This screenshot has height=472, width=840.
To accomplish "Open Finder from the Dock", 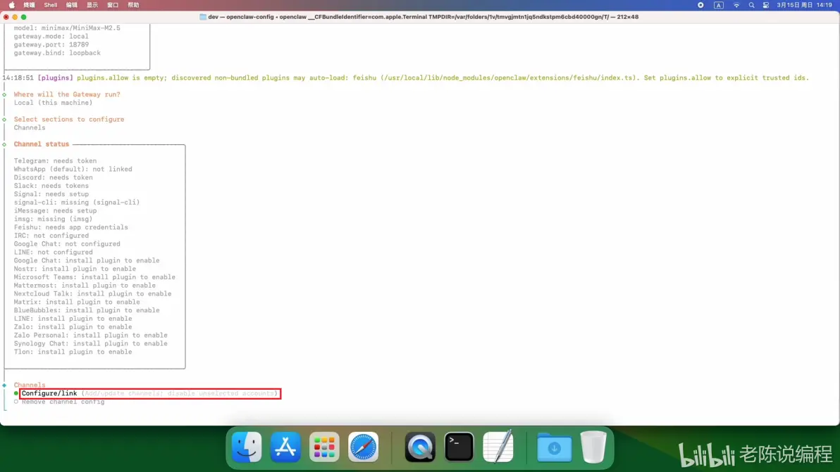I will 247,447.
